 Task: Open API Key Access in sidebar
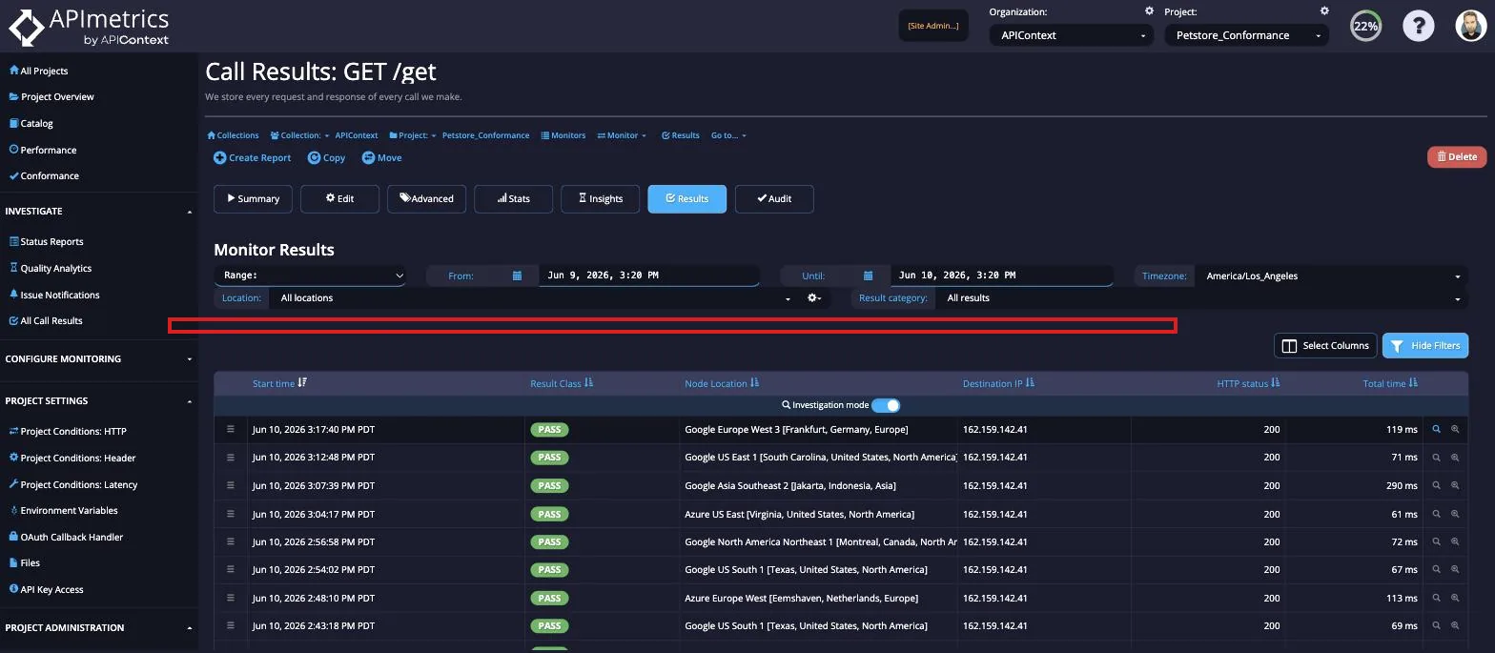46,590
